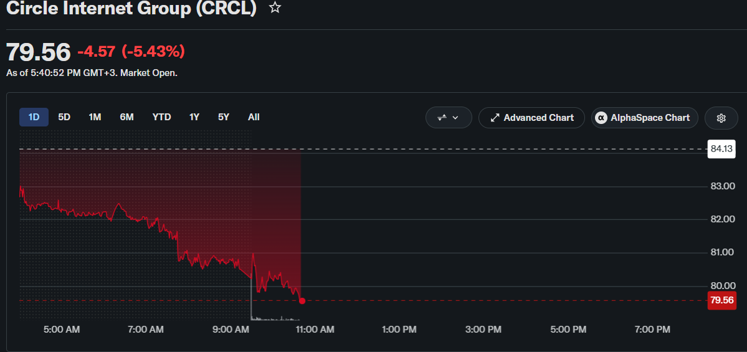
Task: Switch to the 6M time range
Action: (126, 117)
